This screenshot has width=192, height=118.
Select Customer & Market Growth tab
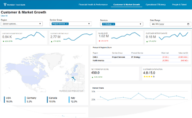pyautogui.click(x=127, y=5)
